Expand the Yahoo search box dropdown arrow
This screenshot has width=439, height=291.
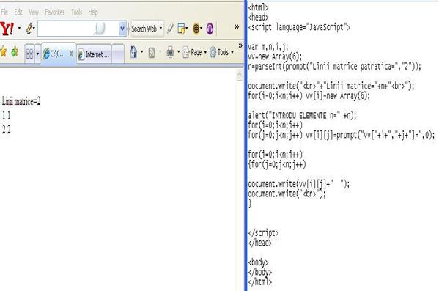122,29
